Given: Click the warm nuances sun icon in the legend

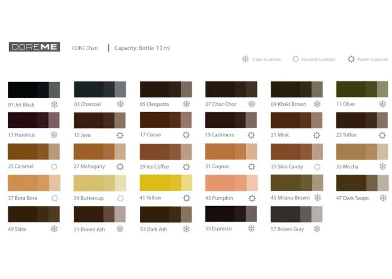Looking at the screenshot, I should tap(351, 59).
